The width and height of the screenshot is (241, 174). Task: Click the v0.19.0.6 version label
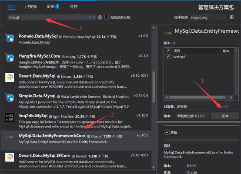[141, 96]
